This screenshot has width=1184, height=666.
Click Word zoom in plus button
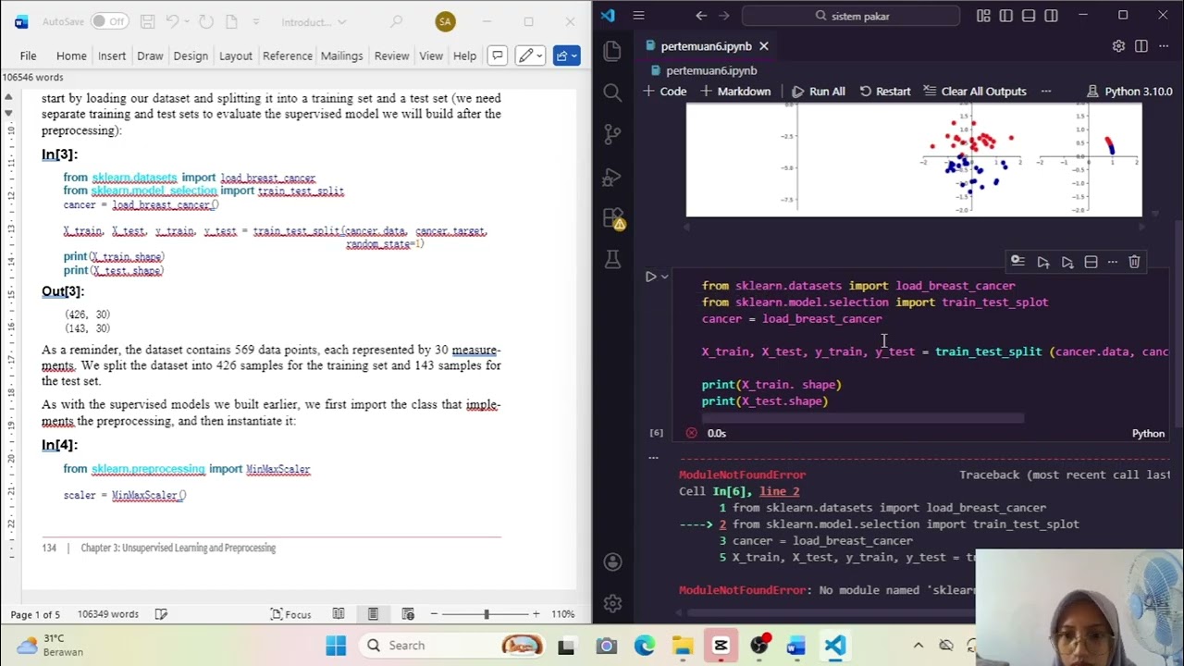click(536, 614)
